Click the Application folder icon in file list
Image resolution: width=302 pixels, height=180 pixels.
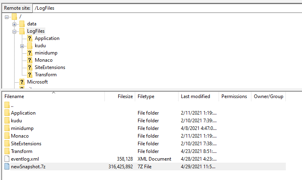(x=7, y=113)
